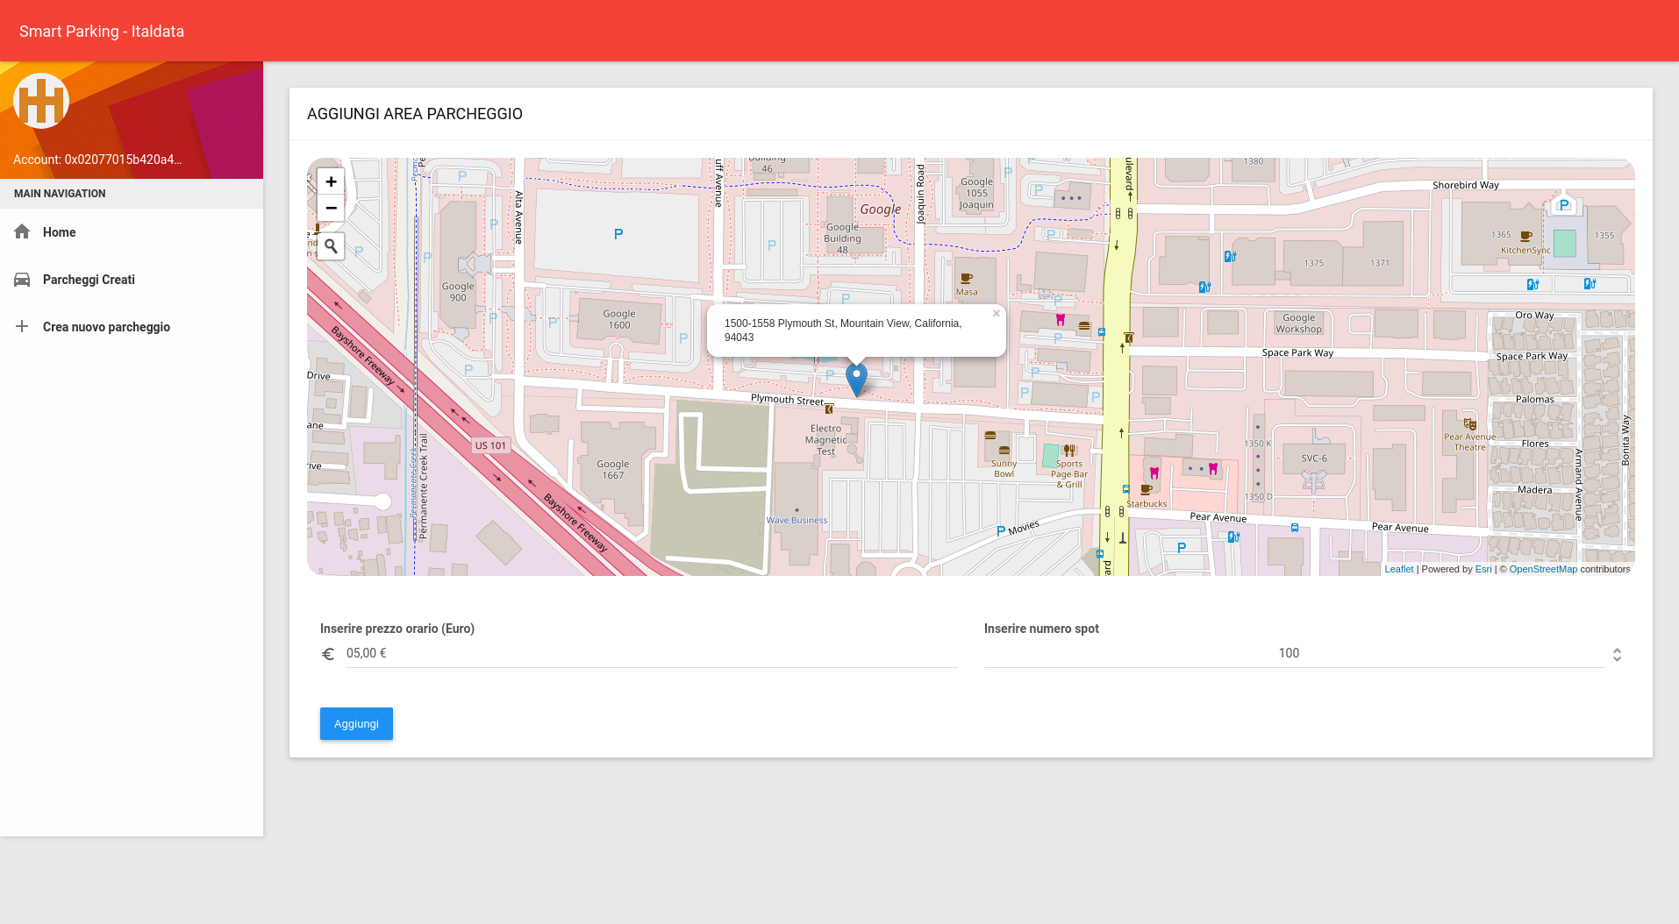Click the Wave Business label
The image size is (1679, 924).
click(797, 520)
